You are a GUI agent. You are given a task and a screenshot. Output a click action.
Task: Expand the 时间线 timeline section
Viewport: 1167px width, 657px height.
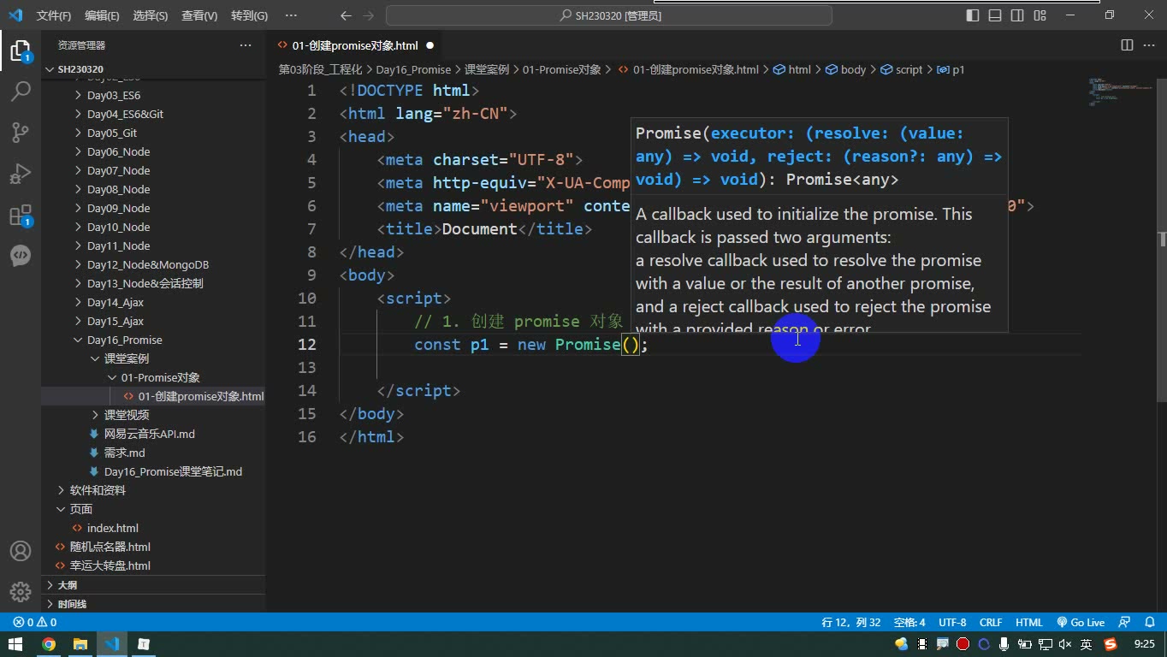[x=154, y=604]
